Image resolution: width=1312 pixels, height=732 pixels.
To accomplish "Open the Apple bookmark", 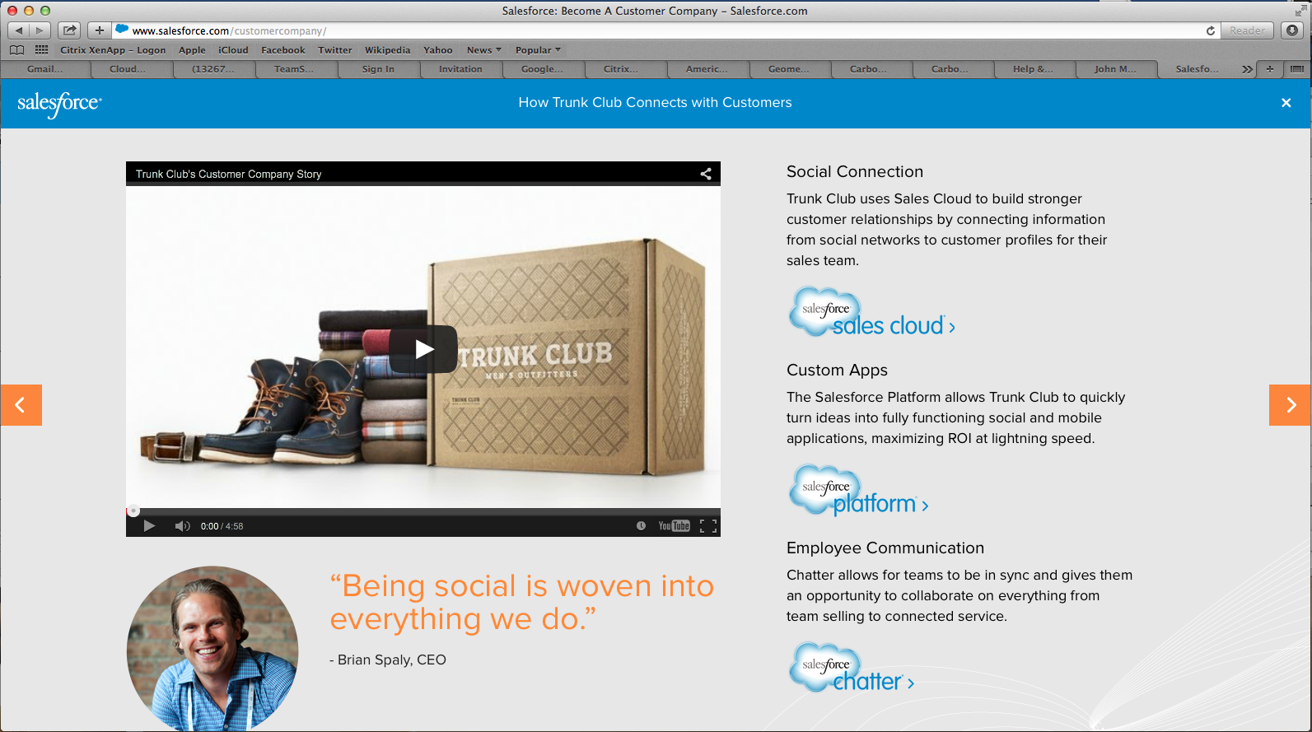I will tap(192, 50).
